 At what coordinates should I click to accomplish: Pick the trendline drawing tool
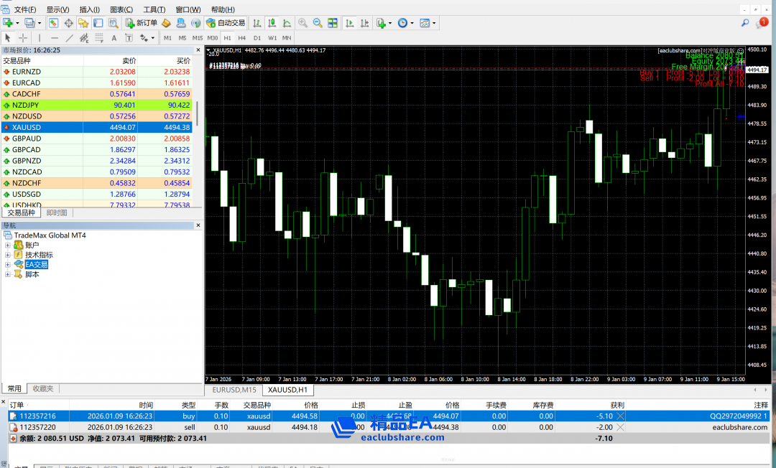click(70, 37)
